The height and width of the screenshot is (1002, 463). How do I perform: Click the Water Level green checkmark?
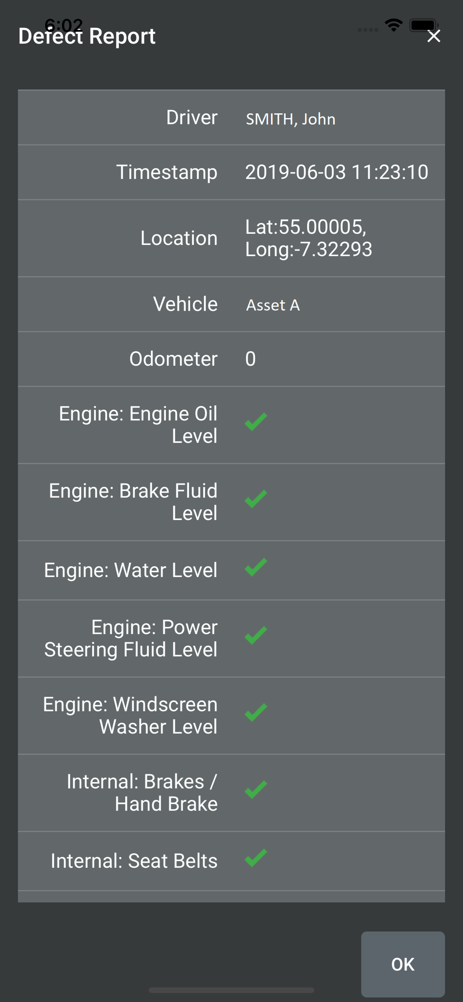[x=256, y=568]
